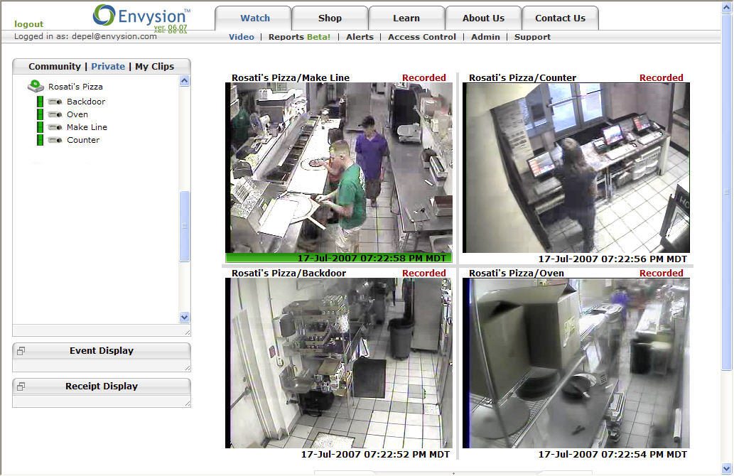Viewport: 734px width, 476px height.
Task: Click the Rosati's Pizza/Make Line title
Action: pos(291,77)
